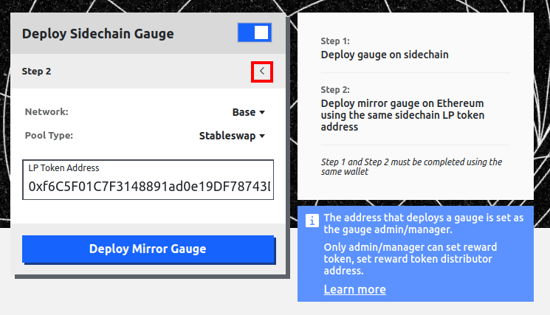
Task: Click the italic same-wallet note
Action: click(412, 167)
